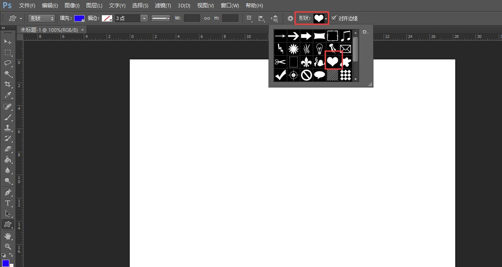502x267 pixels.
Task: Expand the stroke width 3点 dropdown
Action: pos(144,18)
